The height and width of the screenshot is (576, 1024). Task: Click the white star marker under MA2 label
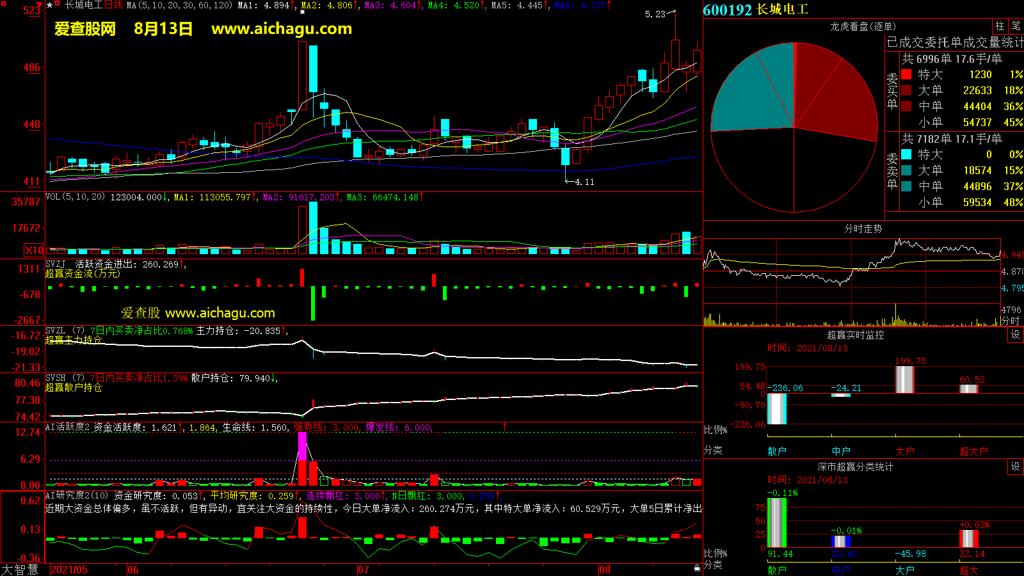pos(302,12)
